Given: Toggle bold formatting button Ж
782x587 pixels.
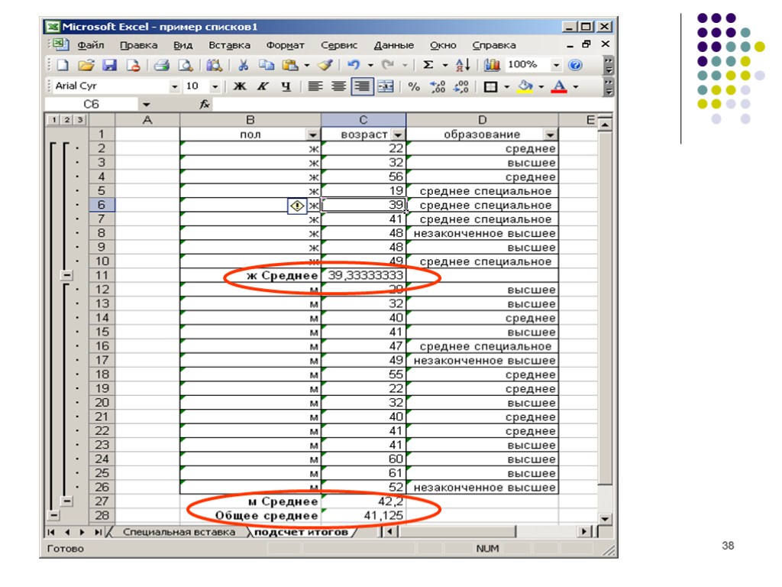Looking at the screenshot, I should 239,86.
